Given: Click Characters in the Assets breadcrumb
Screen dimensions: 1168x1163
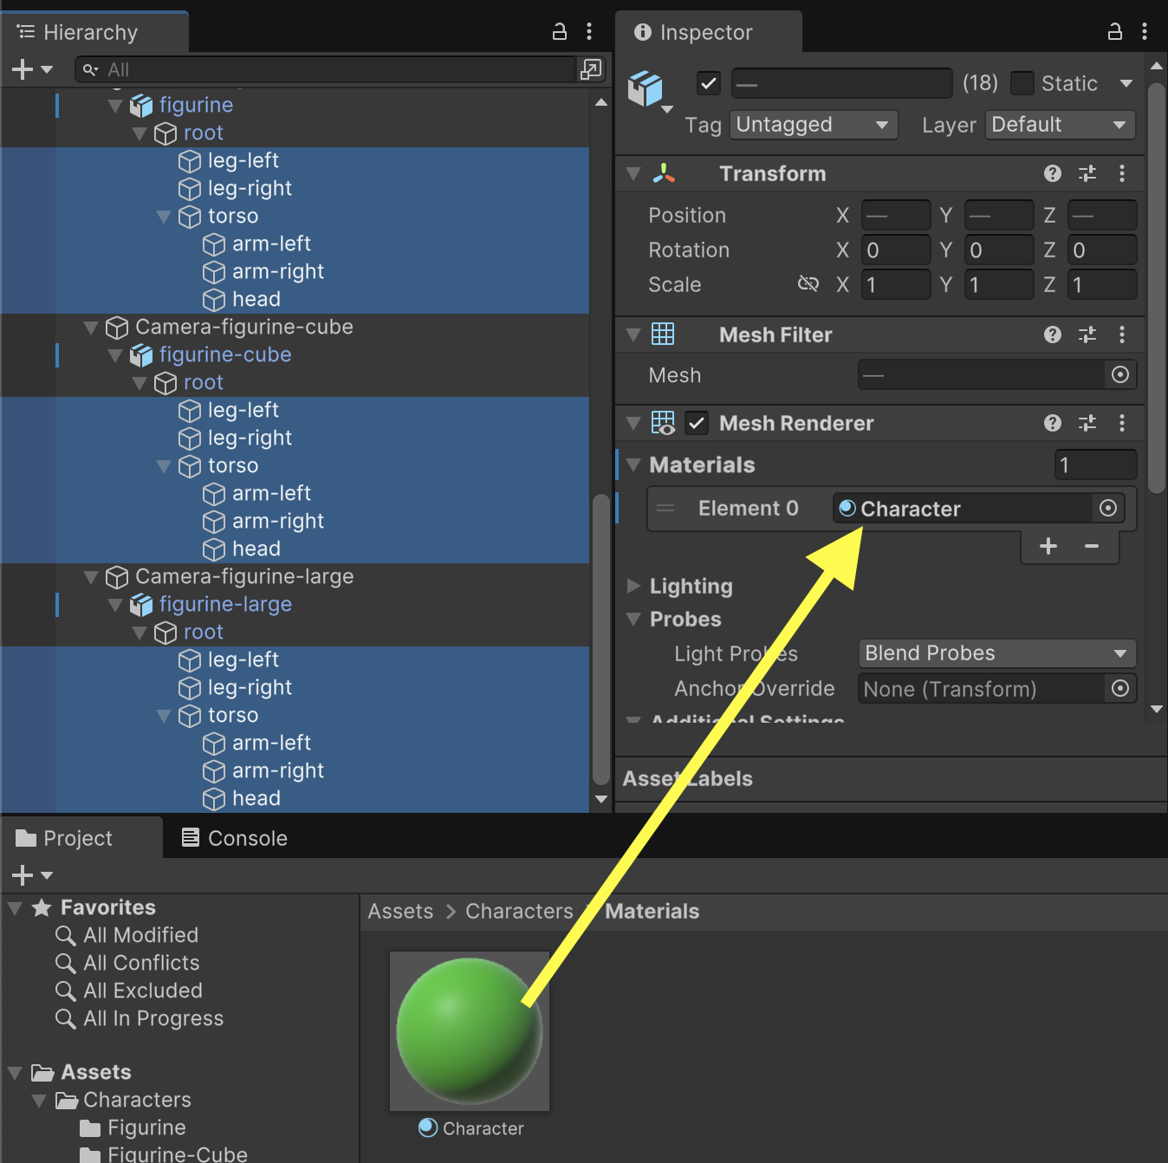Looking at the screenshot, I should [519, 911].
